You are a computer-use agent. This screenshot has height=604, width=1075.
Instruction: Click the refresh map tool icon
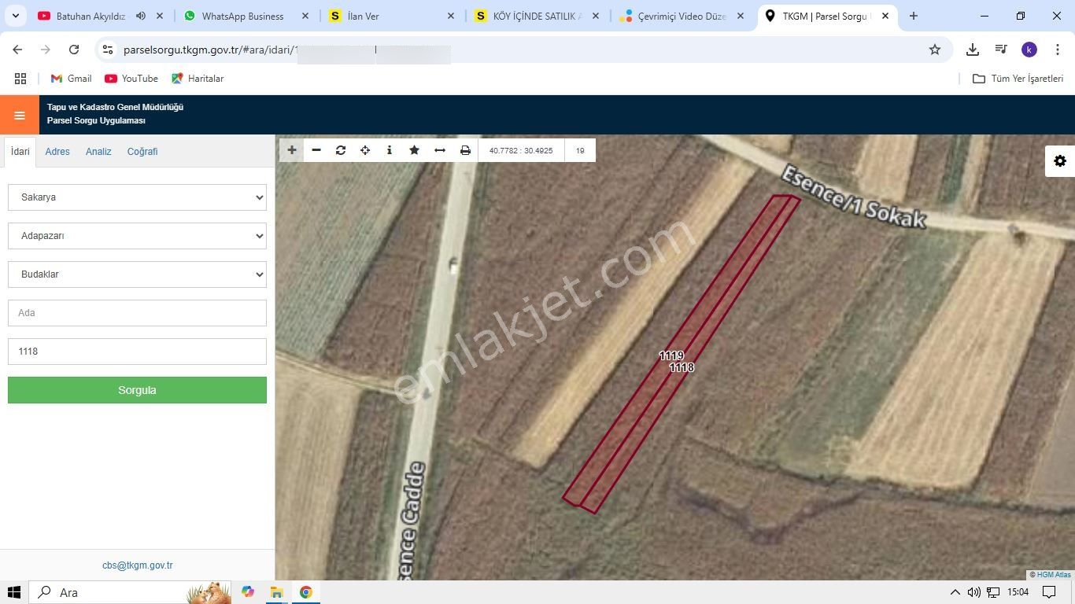[x=341, y=150]
